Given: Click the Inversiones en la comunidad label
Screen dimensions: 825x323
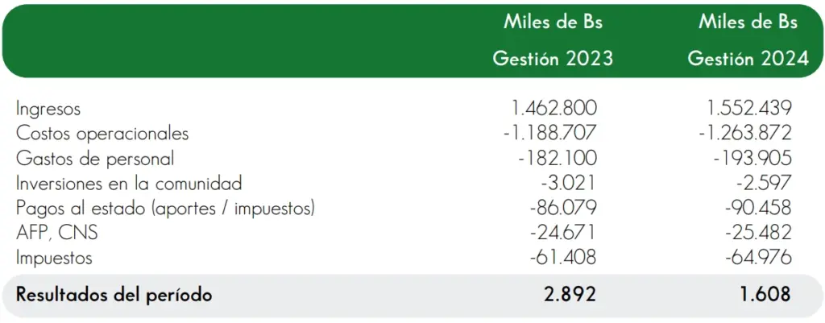Looking at the screenshot, I should [x=129, y=184].
